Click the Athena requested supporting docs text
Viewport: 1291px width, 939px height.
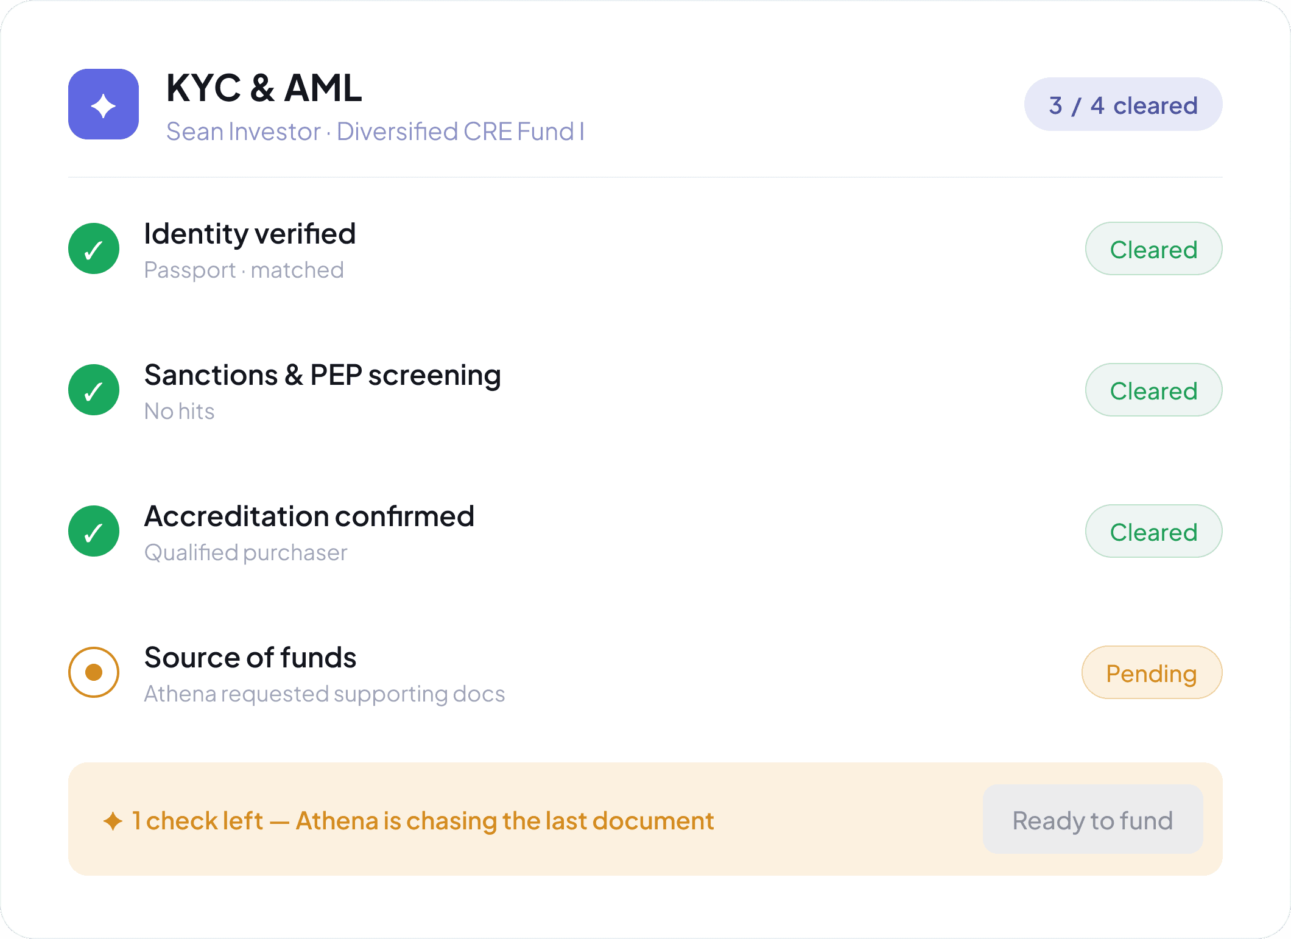click(324, 694)
